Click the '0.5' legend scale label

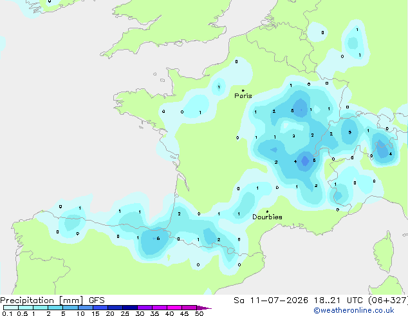pos(22,313)
